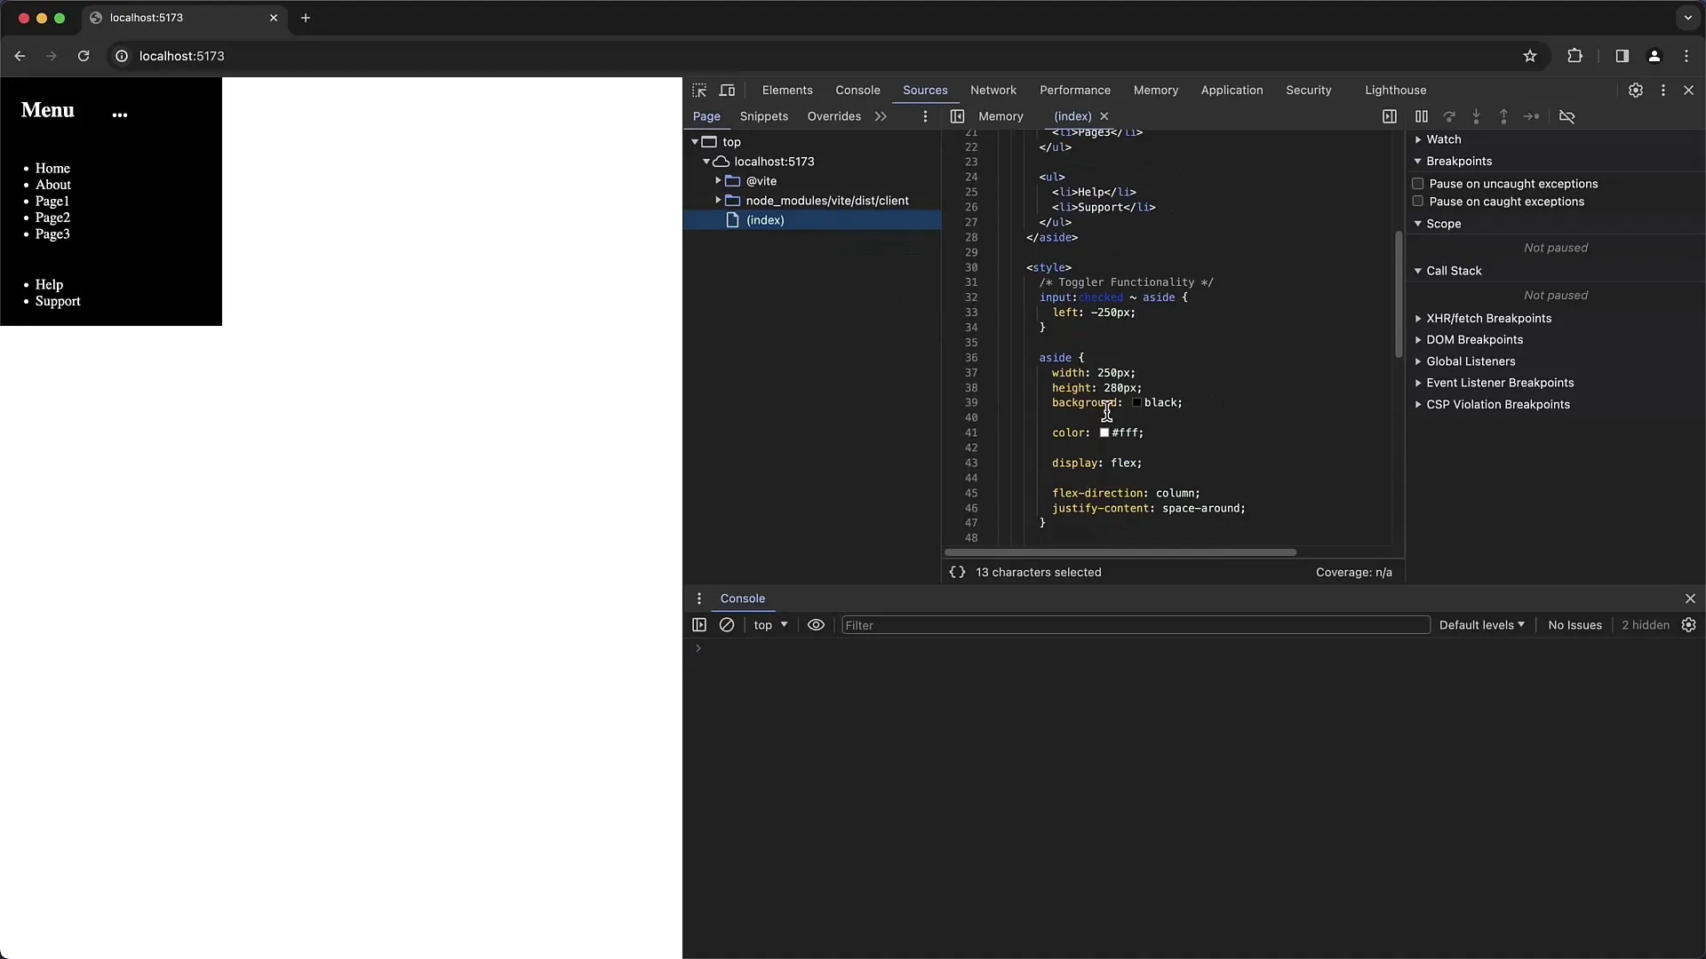
Task: Open Chrome extensions puzzle icon
Action: click(x=1574, y=56)
